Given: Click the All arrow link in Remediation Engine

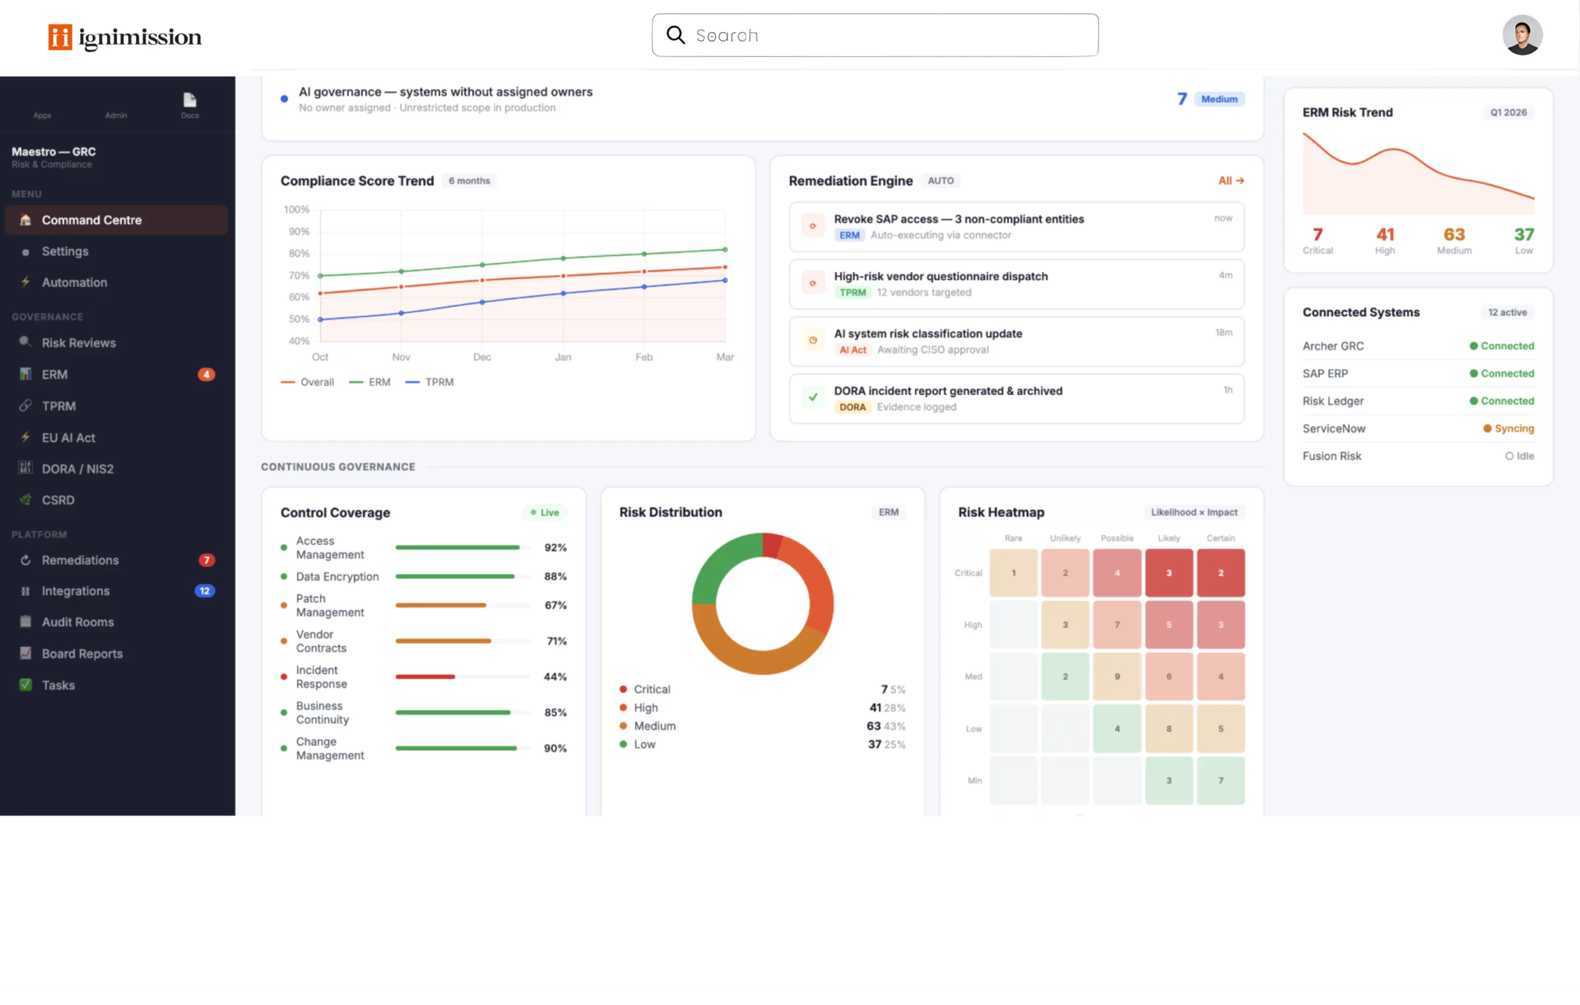Looking at the screenshot, I should click(x=1230, y=180).
